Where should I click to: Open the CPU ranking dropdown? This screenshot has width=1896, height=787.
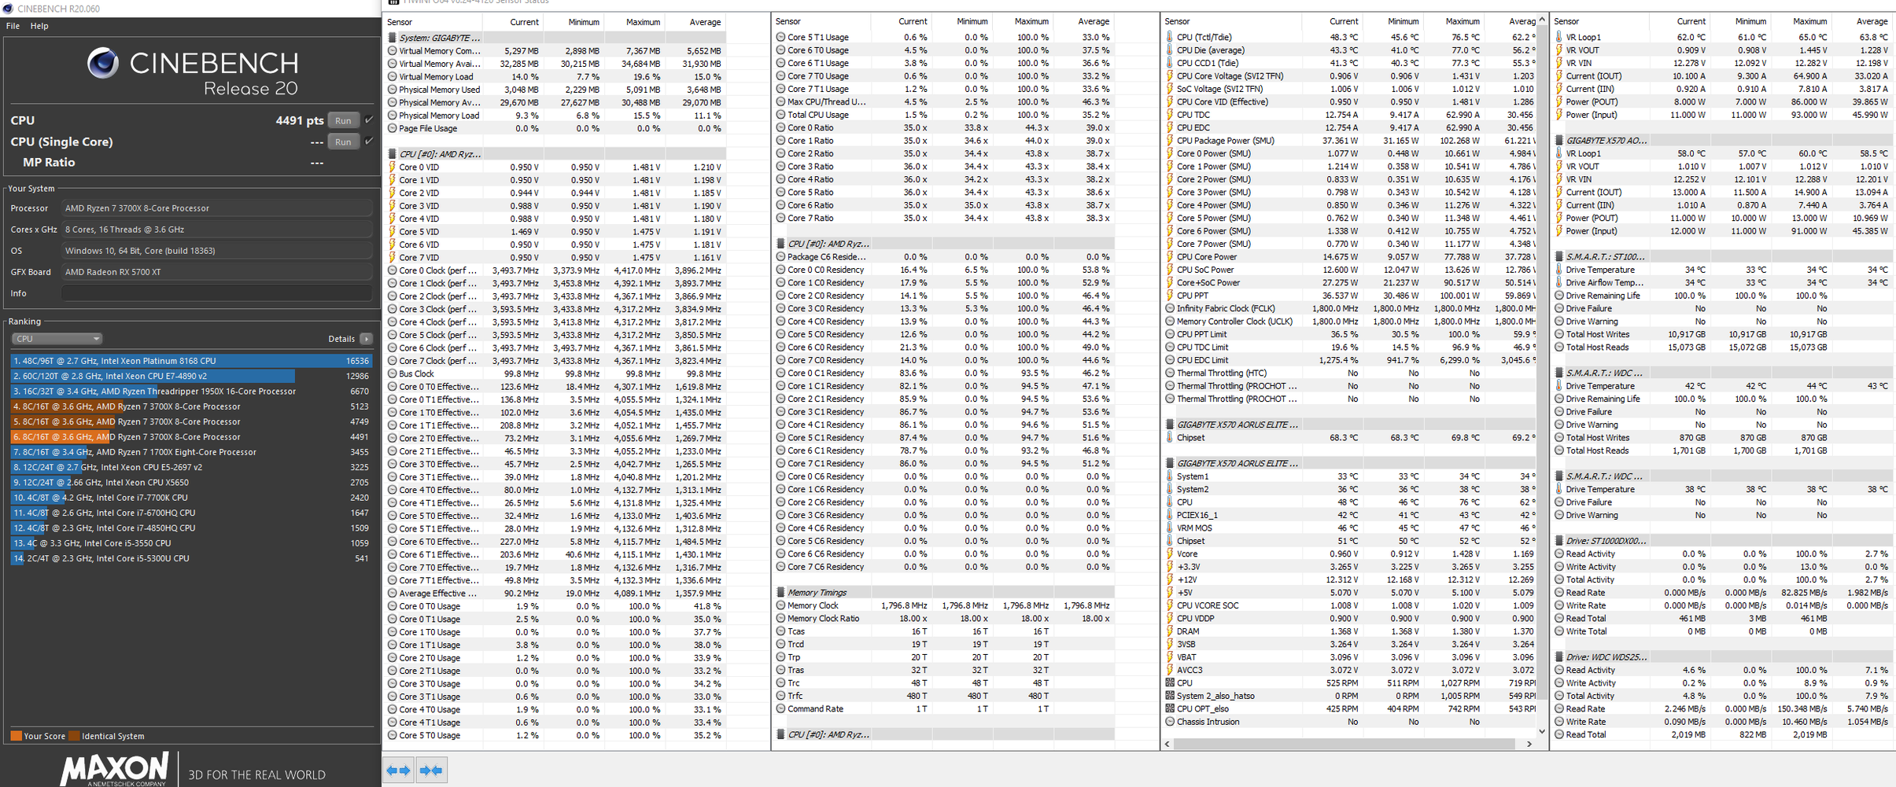click(x=57, y=339)
